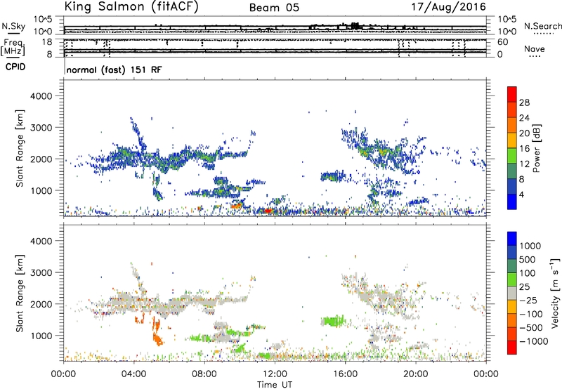
Task: Click the "-500" value on the velocity scale
Action: point(531,327)
